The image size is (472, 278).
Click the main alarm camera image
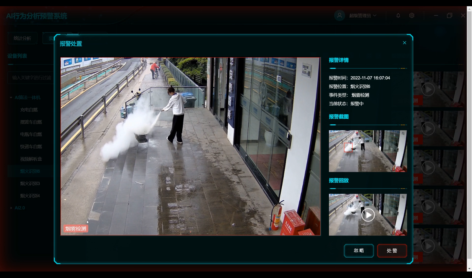pyautogui.click(x=191, y=146)
